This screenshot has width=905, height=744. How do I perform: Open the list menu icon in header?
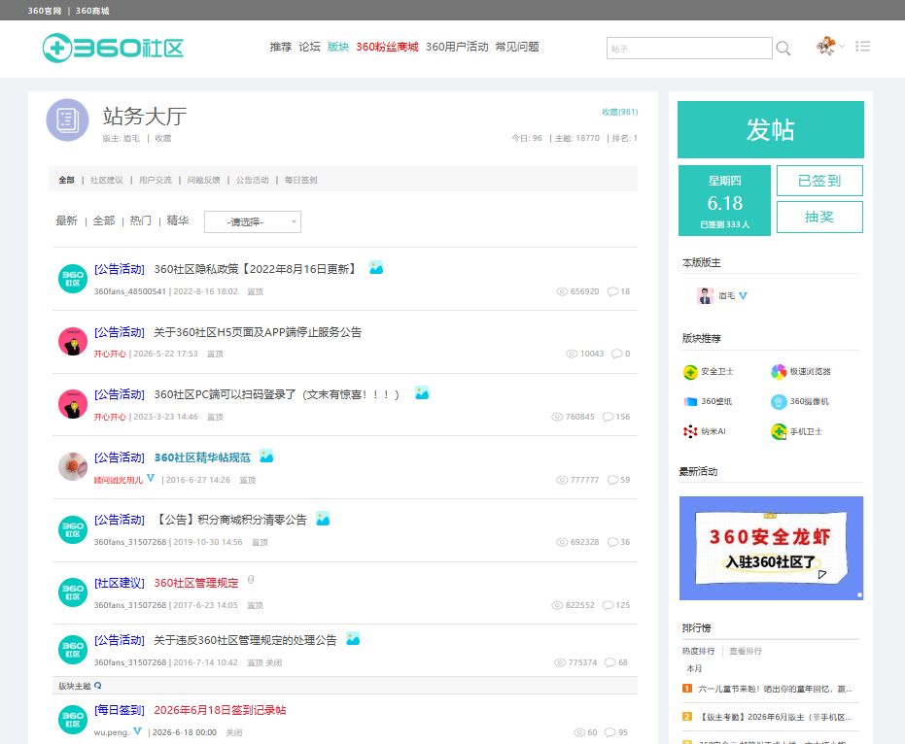click(x=863, y=47)
